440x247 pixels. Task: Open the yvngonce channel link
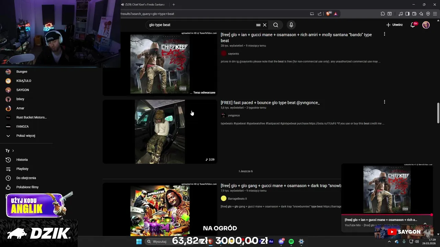pyautogui.click(x=234, y=115)
